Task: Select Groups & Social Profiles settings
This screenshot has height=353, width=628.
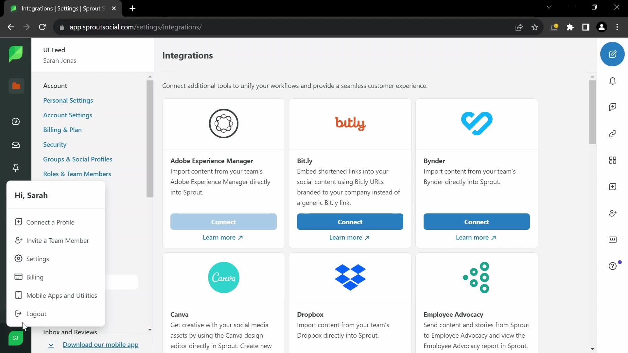Action: click(x=78, y=159)
